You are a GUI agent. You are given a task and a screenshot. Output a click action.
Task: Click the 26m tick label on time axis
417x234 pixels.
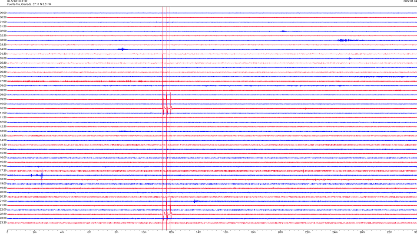[x=362, y=232]
